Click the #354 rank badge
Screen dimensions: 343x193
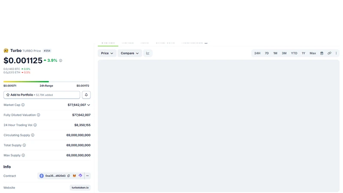click(x=47, y=51)
